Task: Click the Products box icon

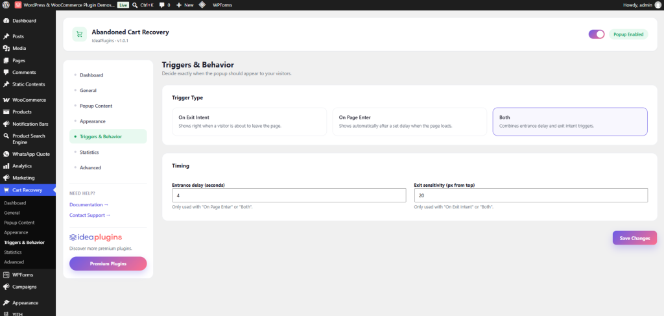Action: (x=6, y=112)
